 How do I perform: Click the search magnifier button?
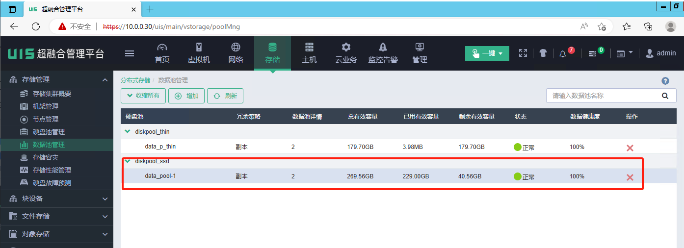click(x=665, y=96)
